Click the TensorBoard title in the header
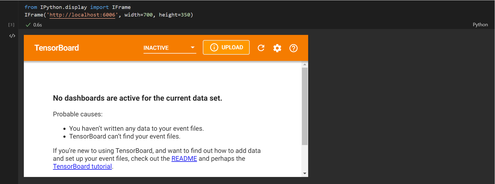This screenshot has width=495, height=184. point(57,48)
